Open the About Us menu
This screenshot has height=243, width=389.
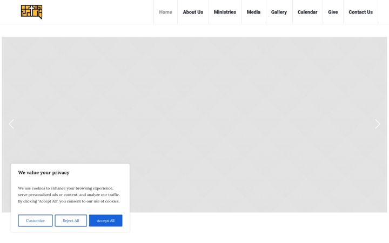point(193,12)
